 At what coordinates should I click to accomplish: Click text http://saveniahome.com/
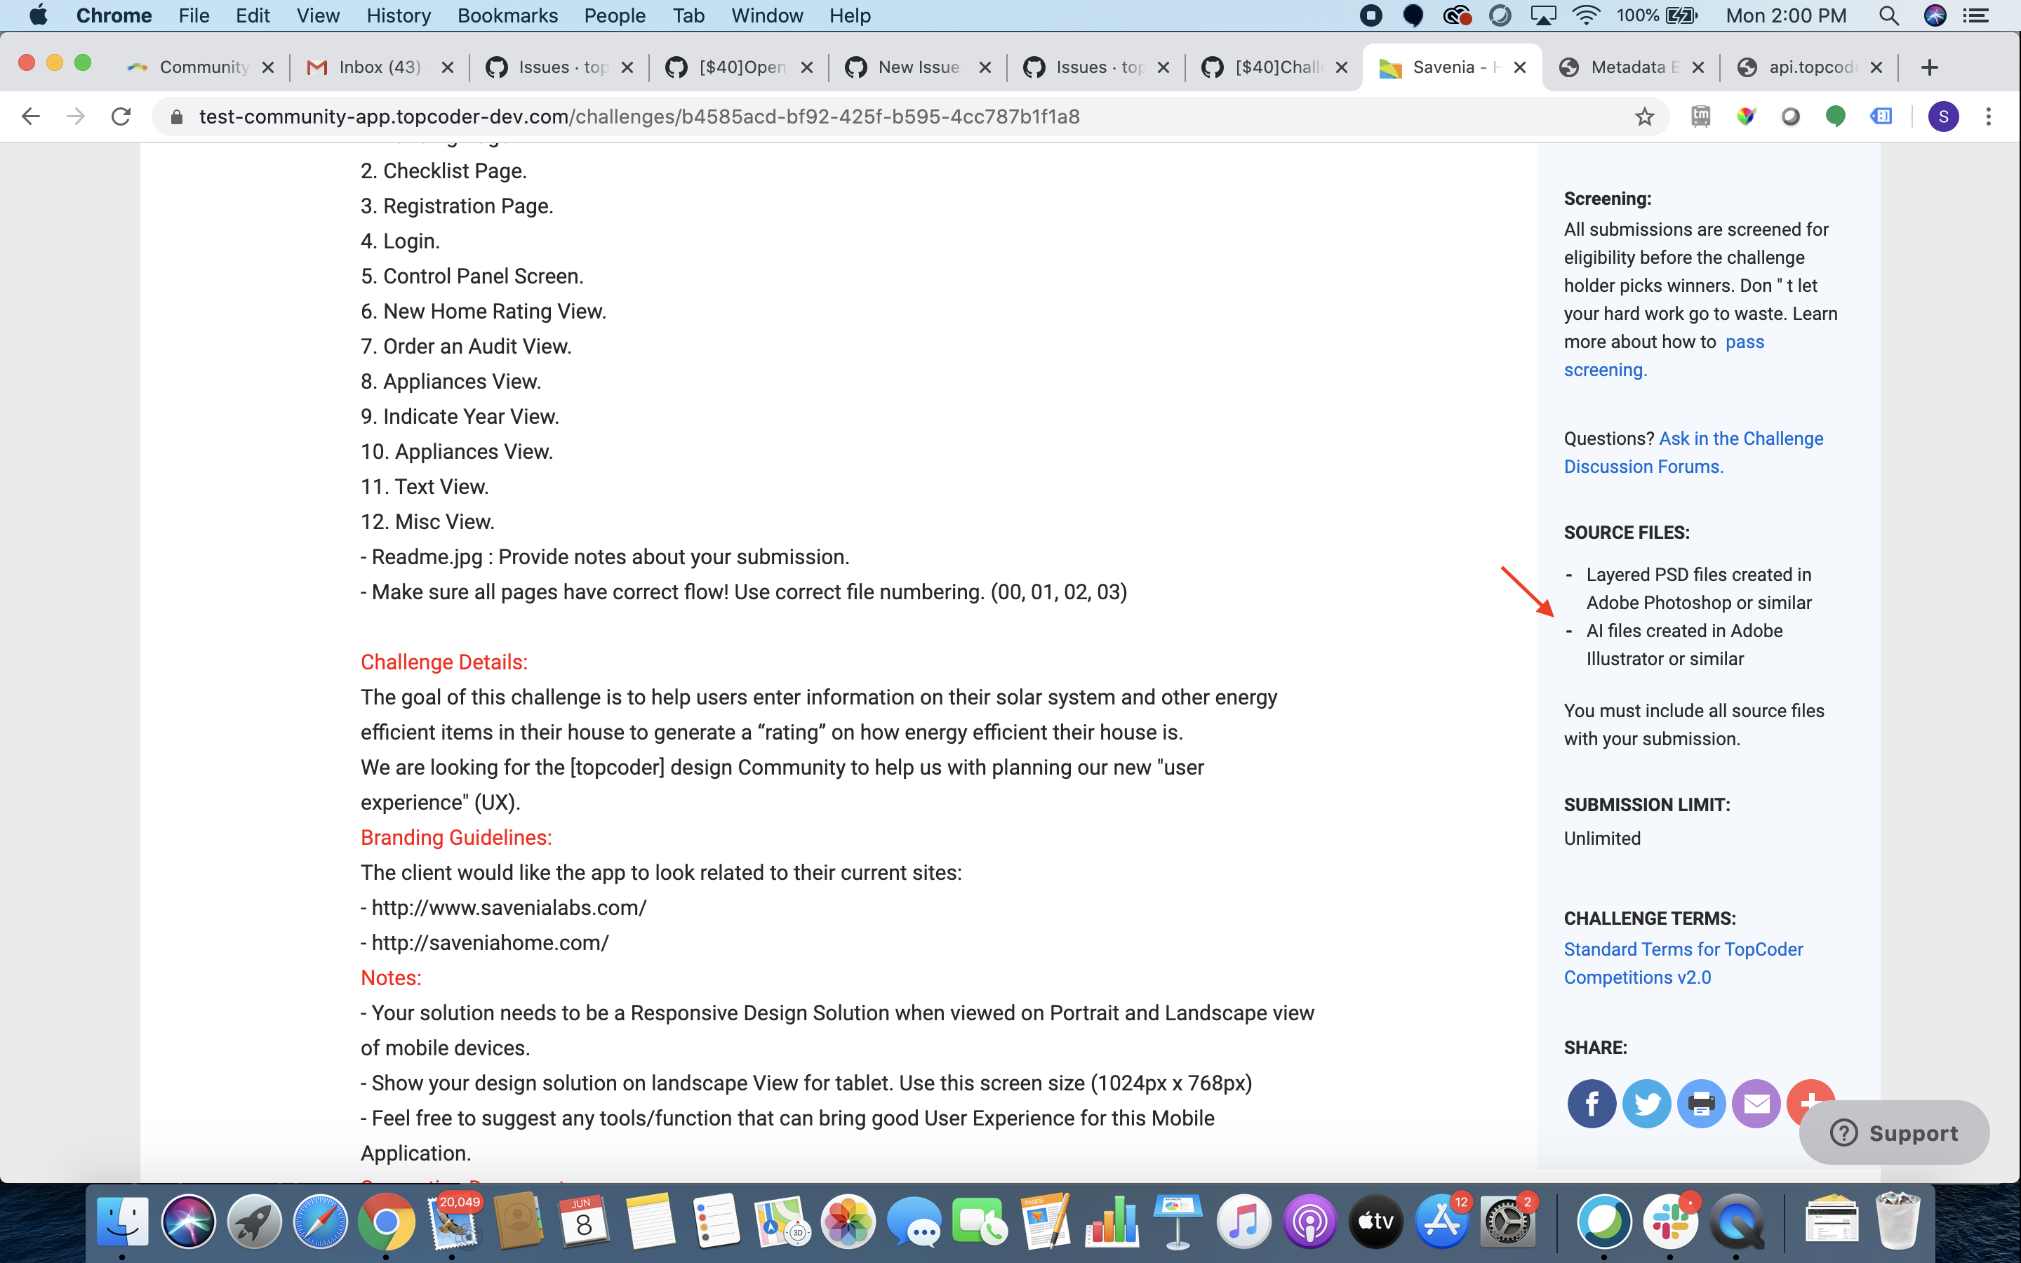pos(491,942)
